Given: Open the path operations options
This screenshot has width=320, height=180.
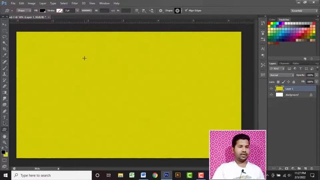Looking at the screenshot, I should (x=137, y=10).
